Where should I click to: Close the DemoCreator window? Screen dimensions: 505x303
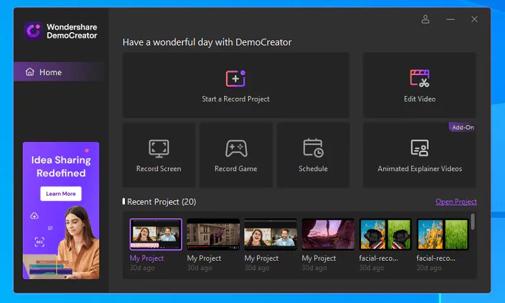click(474, 20)
